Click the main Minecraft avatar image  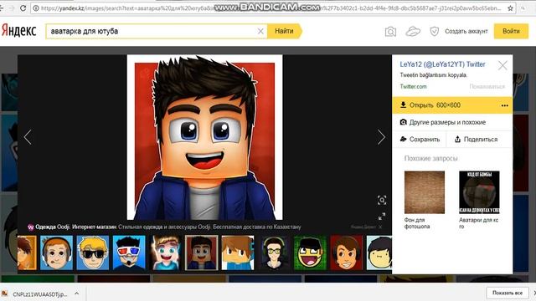[x=204, y=137]
